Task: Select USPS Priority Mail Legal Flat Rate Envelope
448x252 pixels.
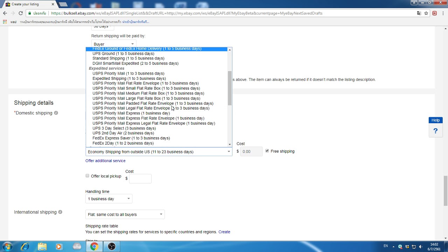Action: [x=151, y=108]
